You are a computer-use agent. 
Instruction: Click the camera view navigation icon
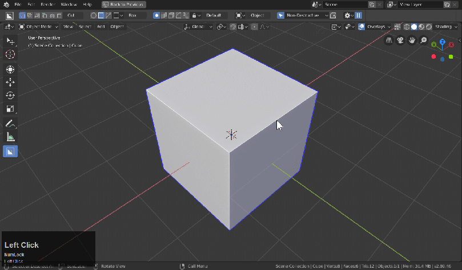(400, 40)
